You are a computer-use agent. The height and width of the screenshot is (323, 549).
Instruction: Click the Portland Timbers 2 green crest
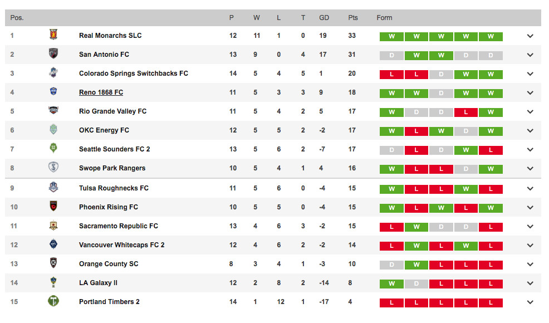pyautogui.click(x=53, y=301)
